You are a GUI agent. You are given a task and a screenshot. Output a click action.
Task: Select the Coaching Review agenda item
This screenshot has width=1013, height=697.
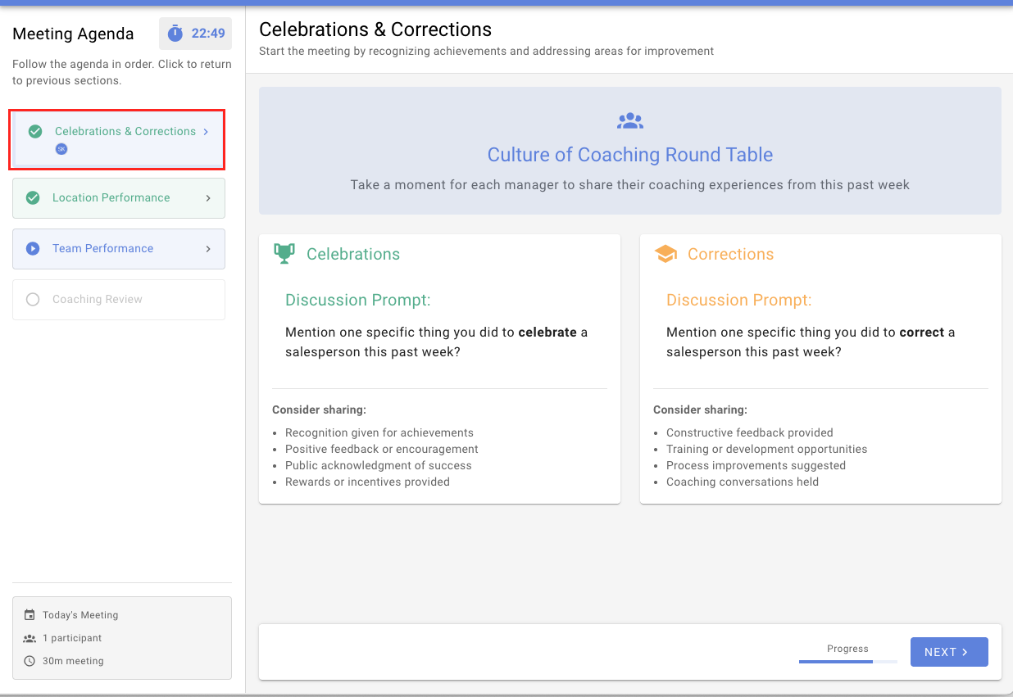click(x=119, y=300)
